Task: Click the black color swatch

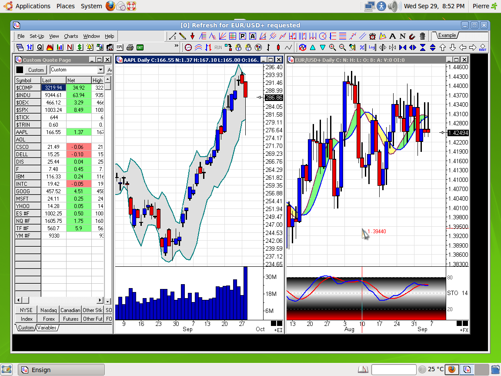Action: coord(20,70)
